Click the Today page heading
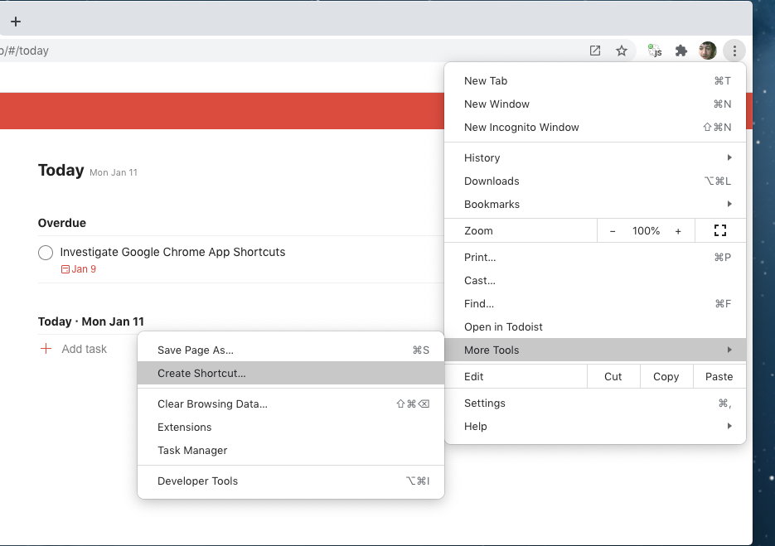The image size is (775, 546). coord(61,171)
